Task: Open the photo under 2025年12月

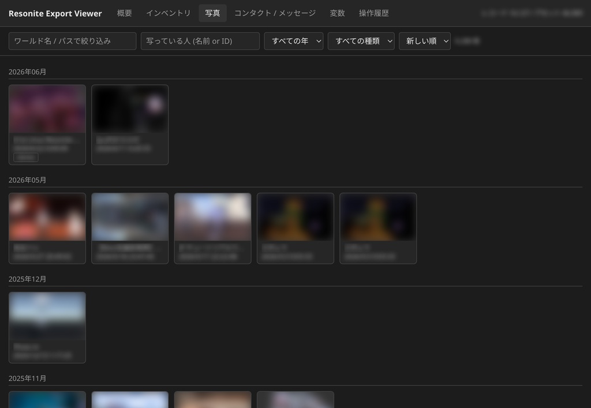Action: [47, 316]
